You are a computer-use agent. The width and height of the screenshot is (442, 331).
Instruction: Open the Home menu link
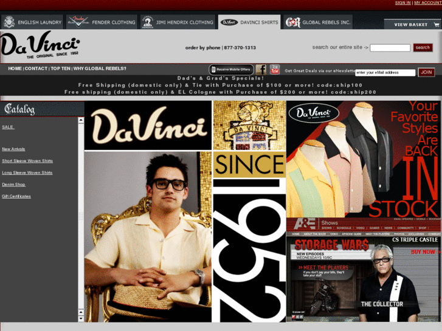15,69
